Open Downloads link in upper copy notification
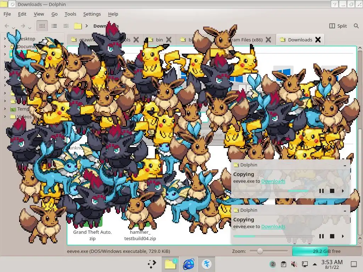The image size is (363, 272). (x=273, y=181)
